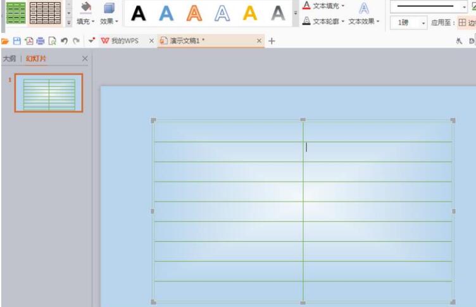Click the print icon
The height and width of the screenshot is (307, 476).
[x=41, y=41]
